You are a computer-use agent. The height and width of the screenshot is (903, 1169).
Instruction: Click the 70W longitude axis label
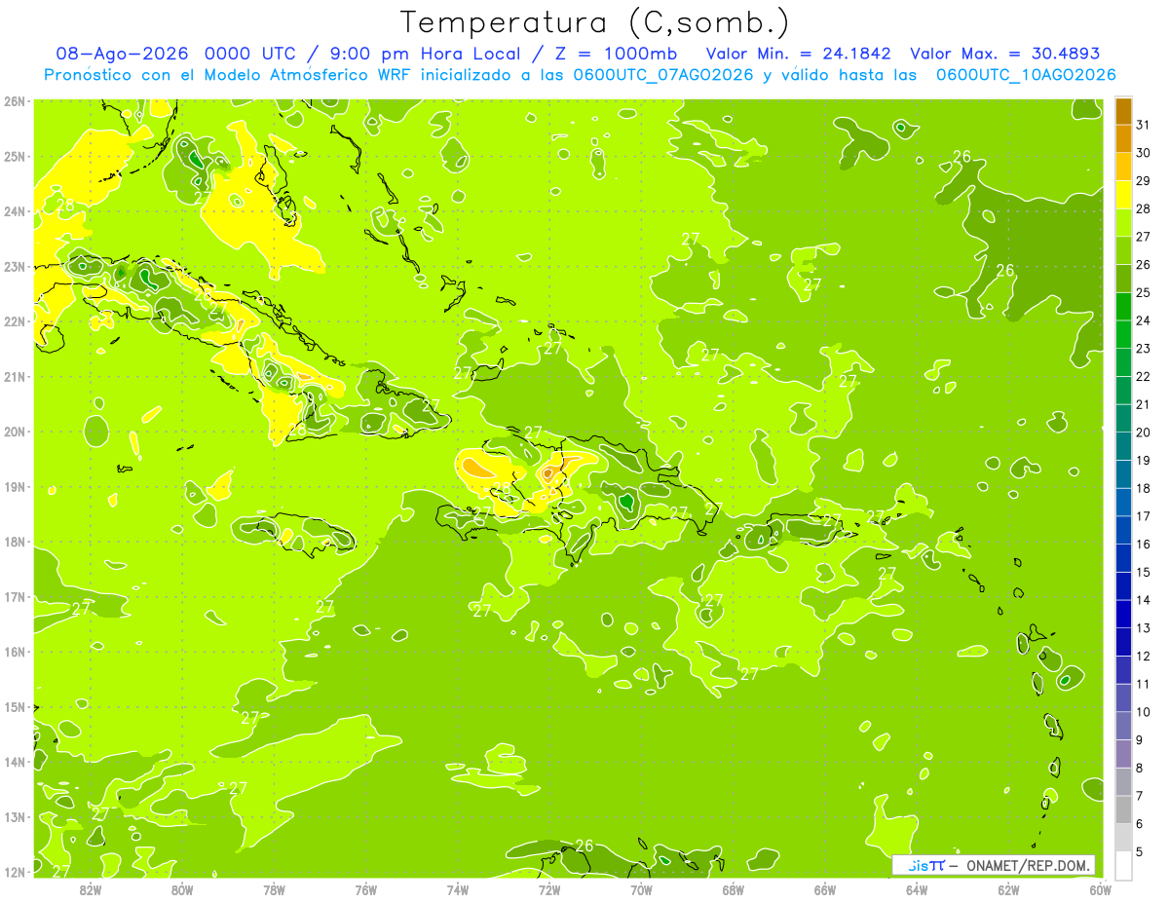(x=641, y=889)
